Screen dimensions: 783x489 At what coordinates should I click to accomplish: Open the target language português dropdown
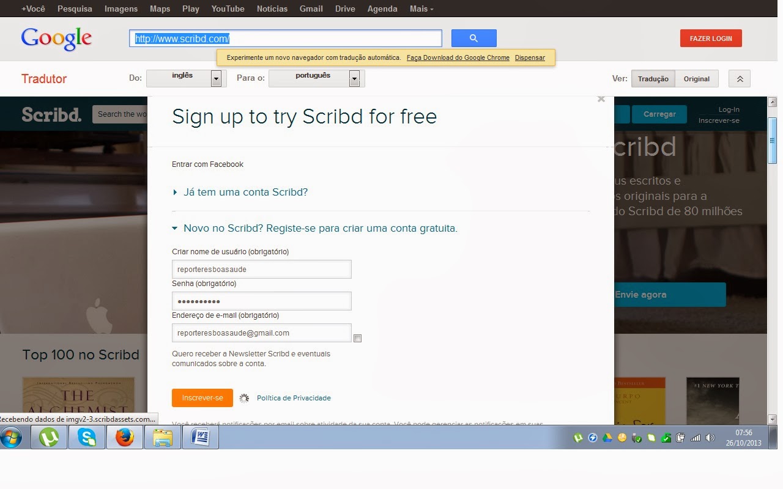coord(317,78)
